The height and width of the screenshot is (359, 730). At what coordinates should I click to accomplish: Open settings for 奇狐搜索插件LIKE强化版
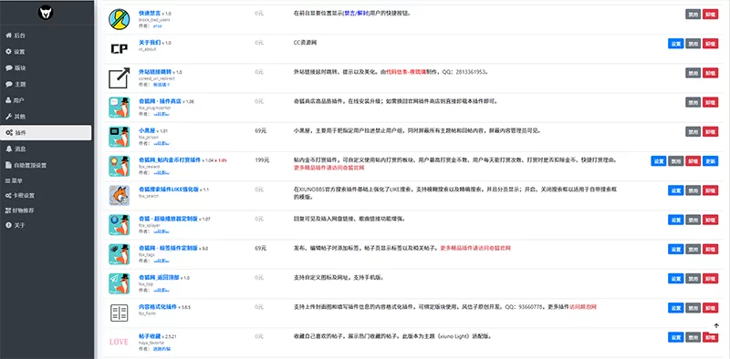(x=675, y=190)
